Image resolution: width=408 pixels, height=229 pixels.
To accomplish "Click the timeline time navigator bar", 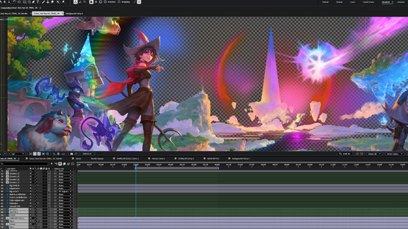I will (242, 162).
